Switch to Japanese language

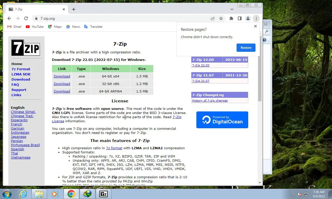[x=18, y=137]
